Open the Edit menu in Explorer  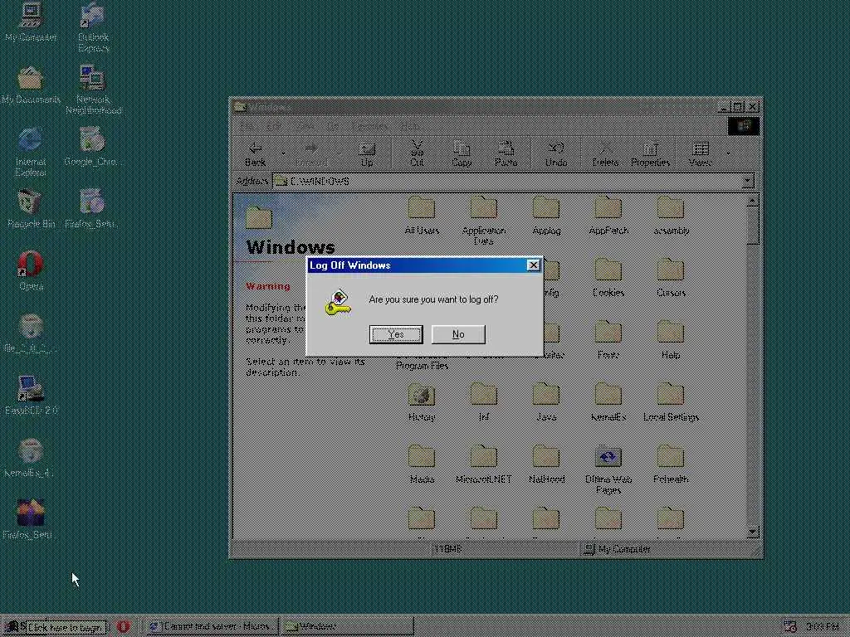point(274,126)
